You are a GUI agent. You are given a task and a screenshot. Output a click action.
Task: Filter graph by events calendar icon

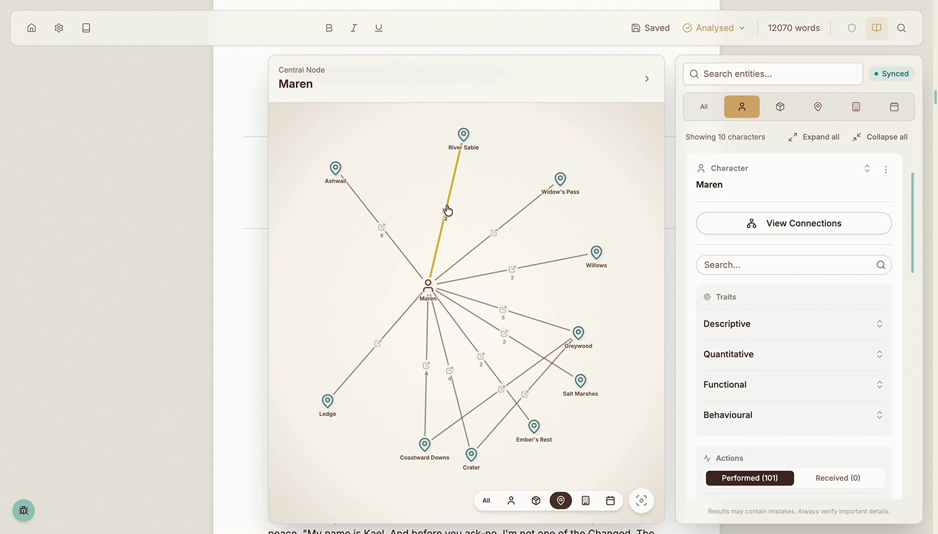click(x=610, y=501)
